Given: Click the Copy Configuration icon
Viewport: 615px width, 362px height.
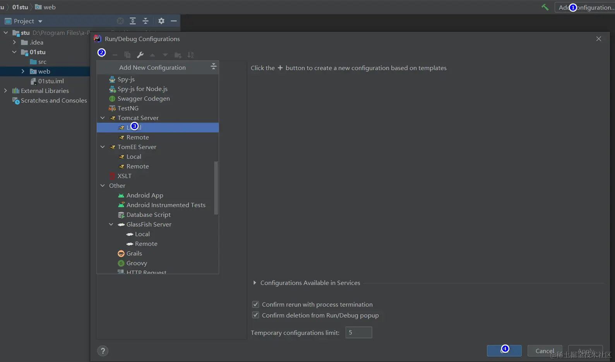Looking at the screenshot, I should coord(127,55).
